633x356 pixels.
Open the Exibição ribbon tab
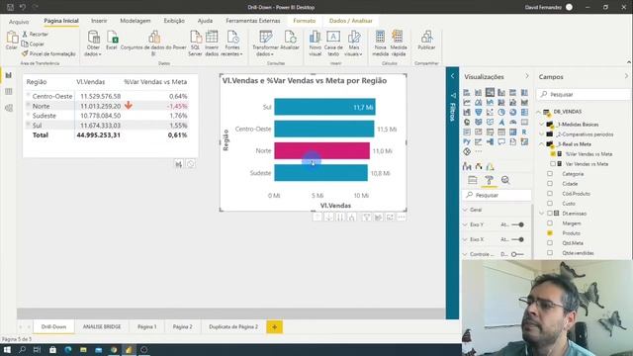tap(174, 21)
